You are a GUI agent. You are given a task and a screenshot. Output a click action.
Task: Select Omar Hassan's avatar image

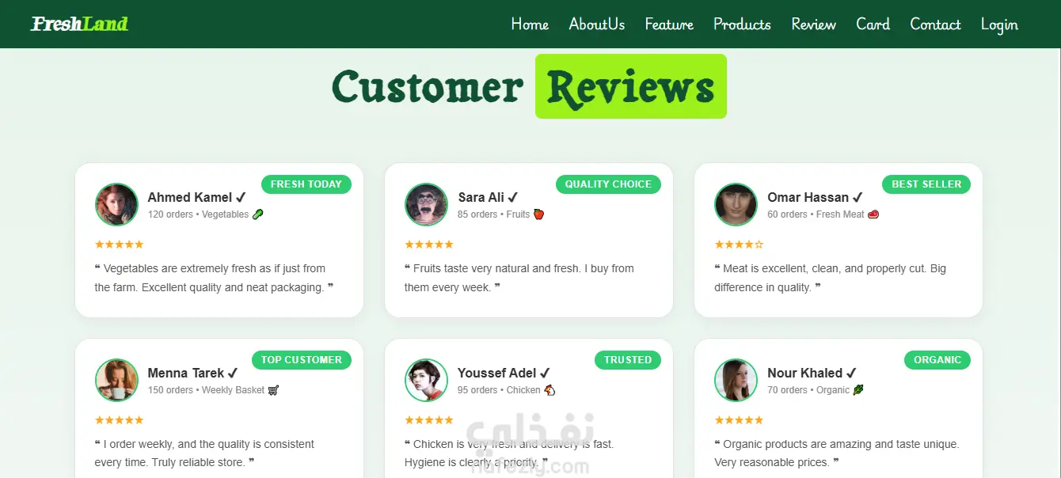[x=736, y=205]
